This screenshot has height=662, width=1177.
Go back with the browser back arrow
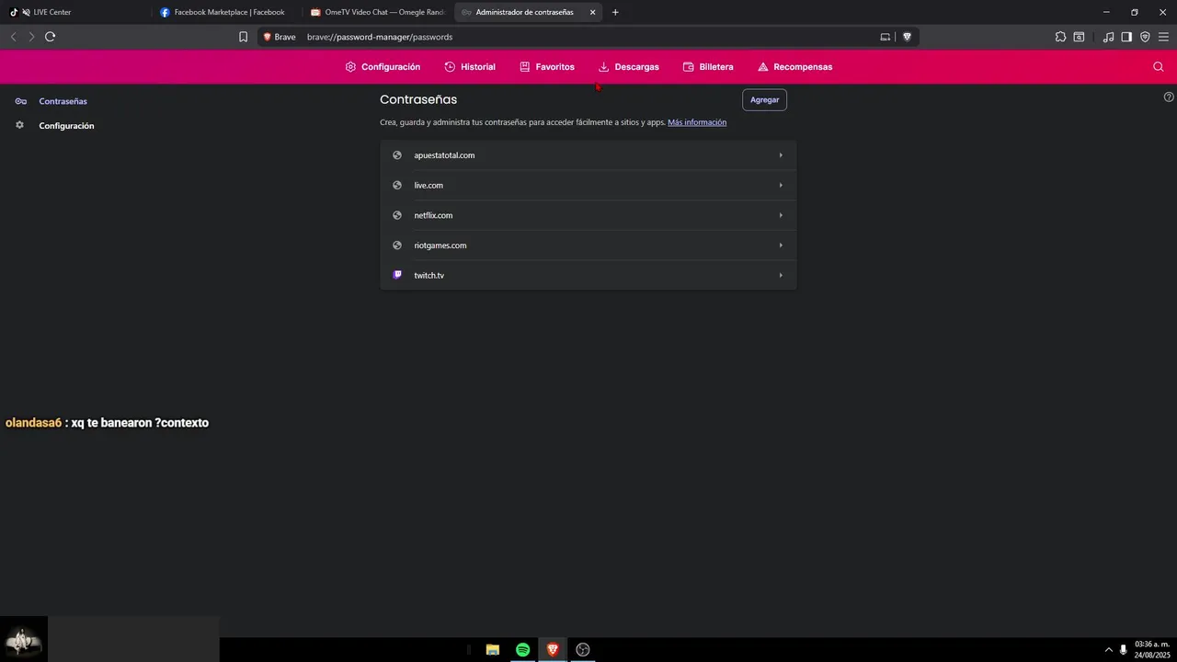(13, 37)
